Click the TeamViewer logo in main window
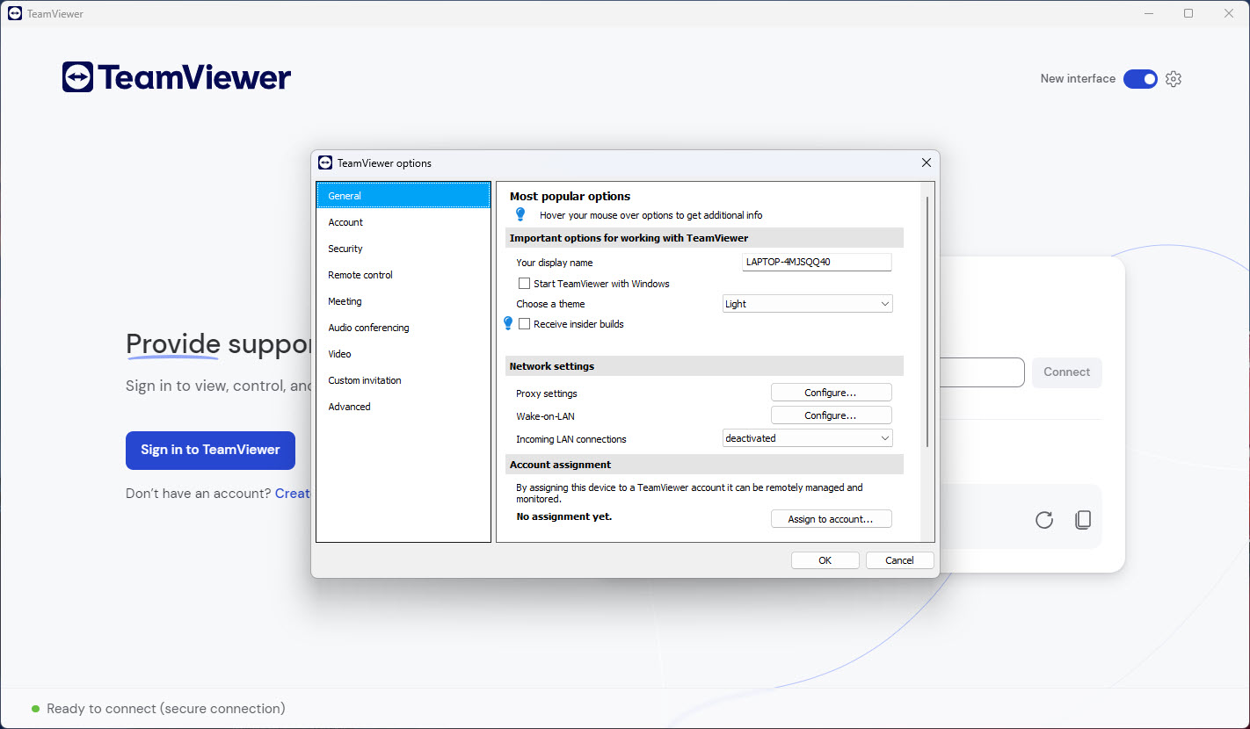This screenshot has height=729, width=1250. coord(177,77)
